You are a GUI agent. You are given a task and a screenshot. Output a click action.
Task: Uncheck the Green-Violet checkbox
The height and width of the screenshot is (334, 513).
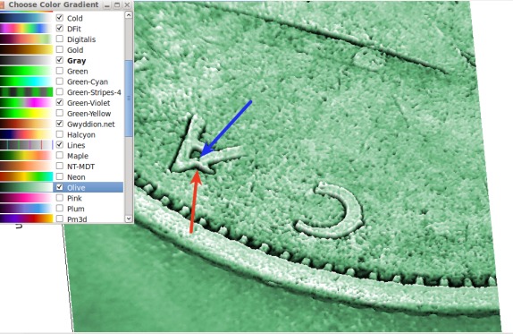click(60, 102)
